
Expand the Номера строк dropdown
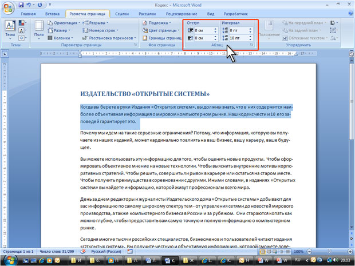click(x=101, y=30)
